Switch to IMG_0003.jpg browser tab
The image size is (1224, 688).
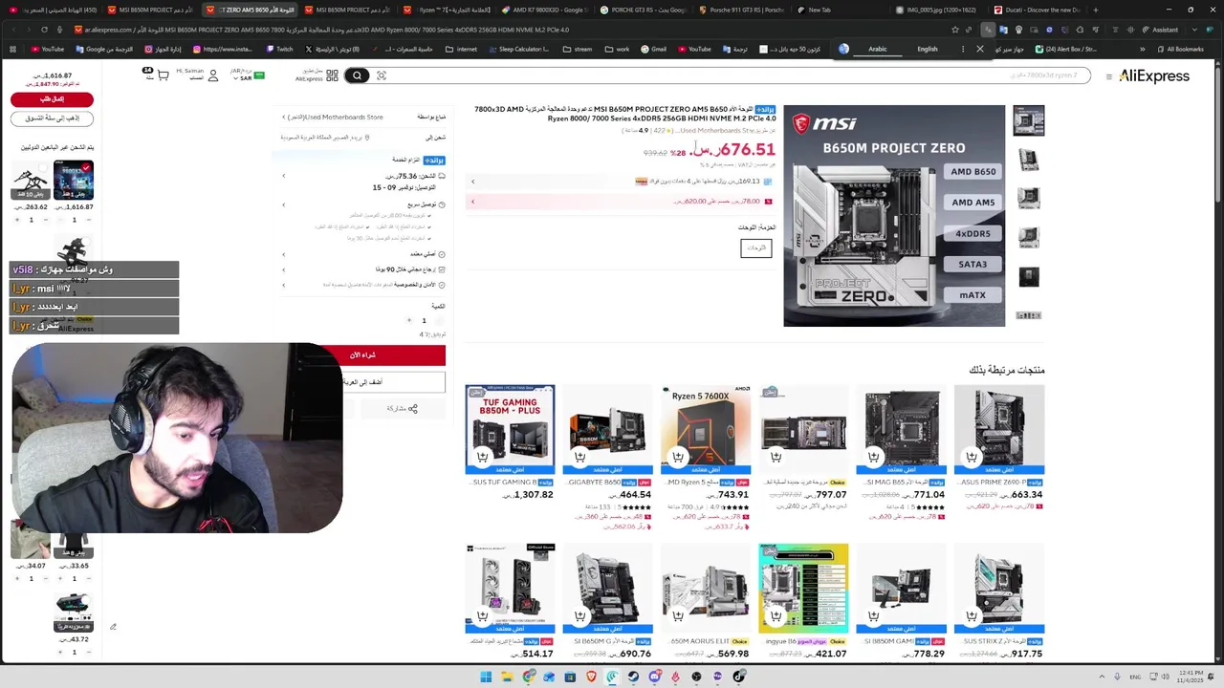pos(936,10)
